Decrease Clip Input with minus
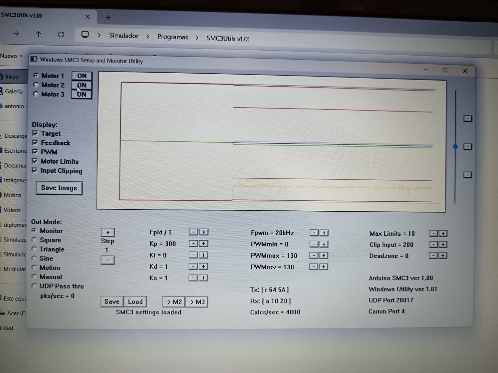 click(433, 244)
